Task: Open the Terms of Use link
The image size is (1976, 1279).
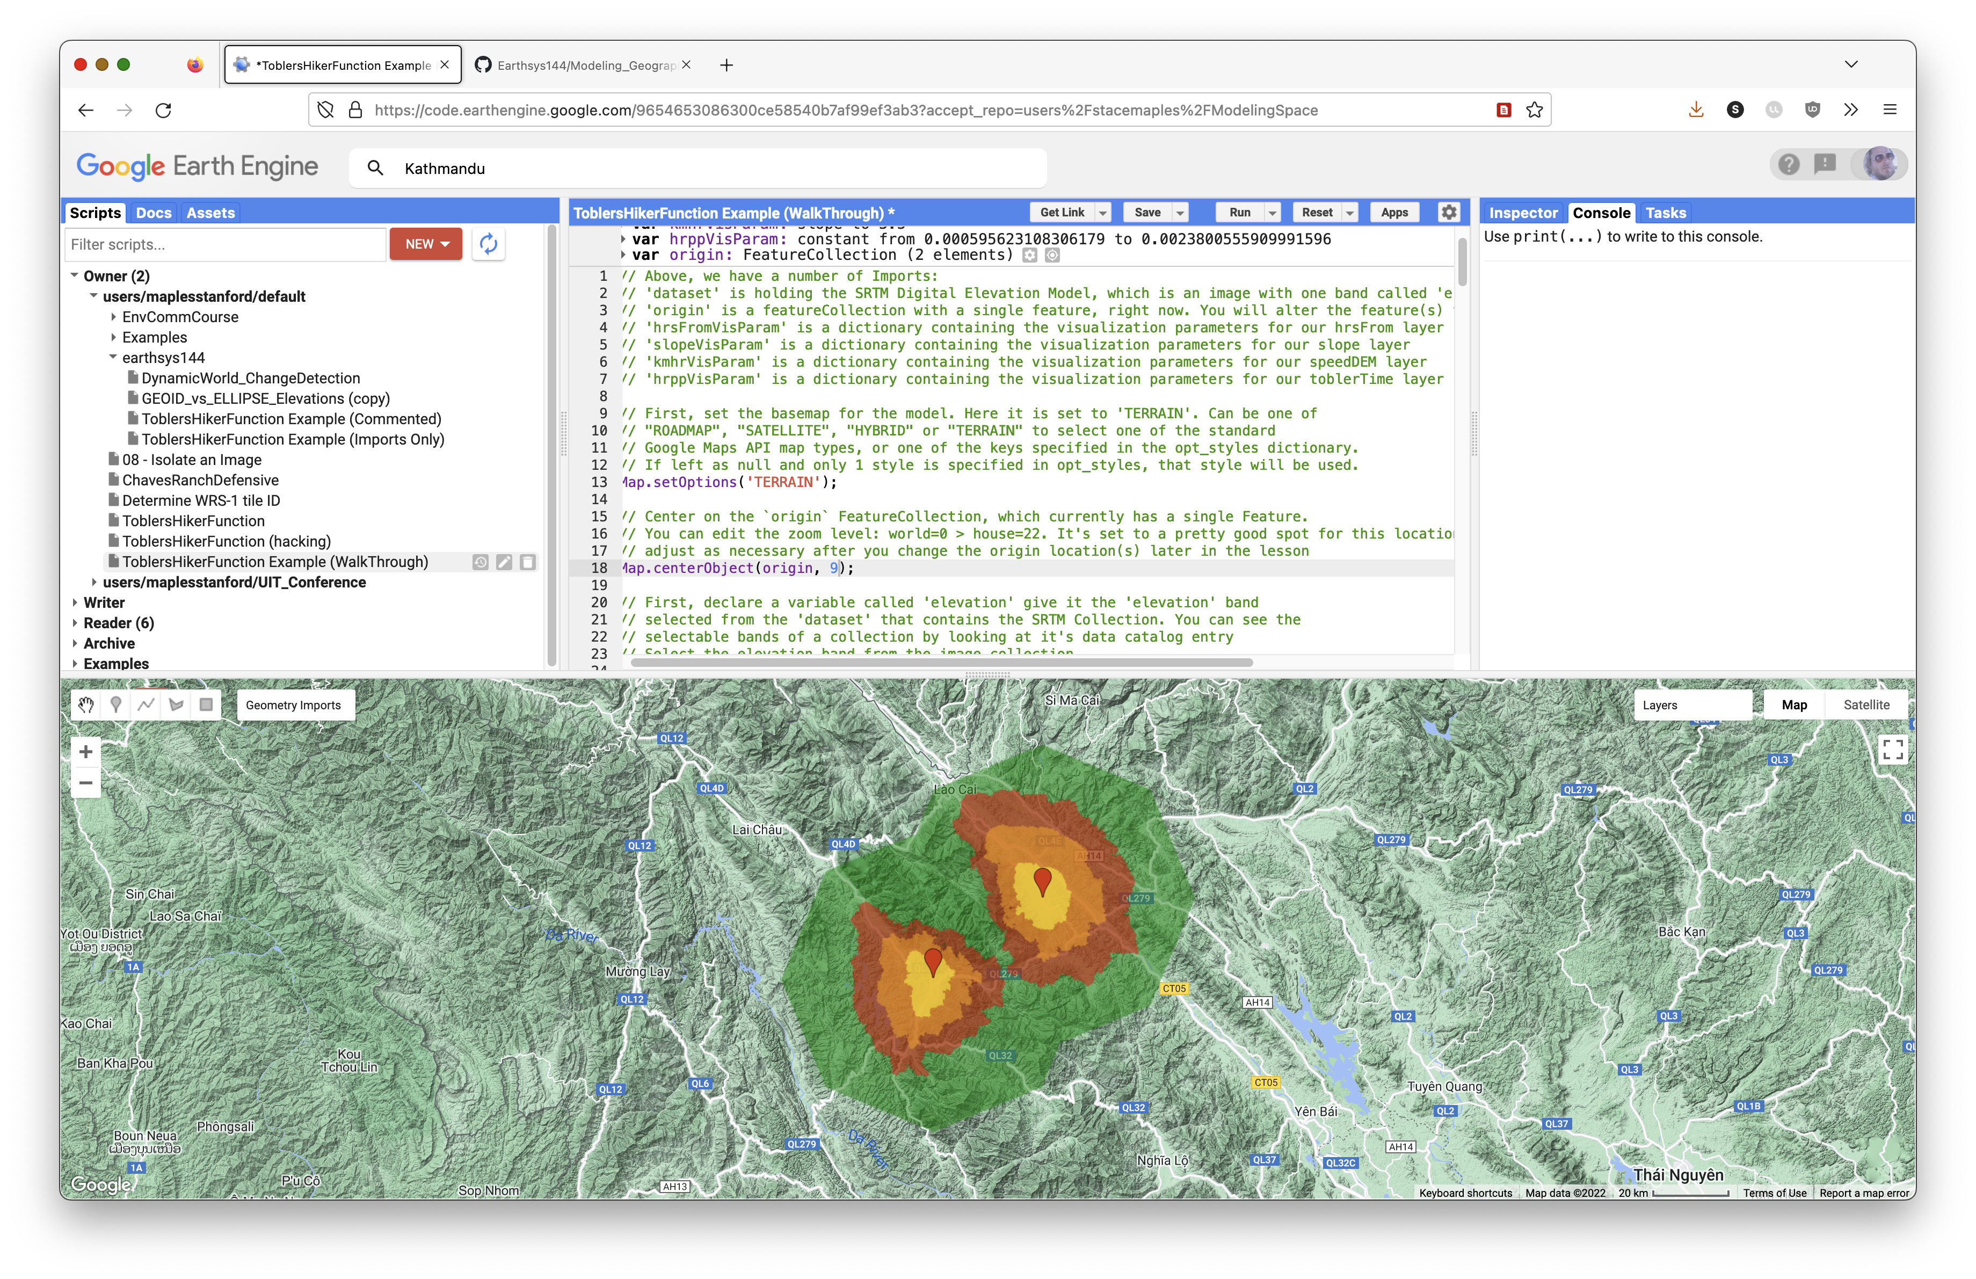Action: coord(1774,1193)
